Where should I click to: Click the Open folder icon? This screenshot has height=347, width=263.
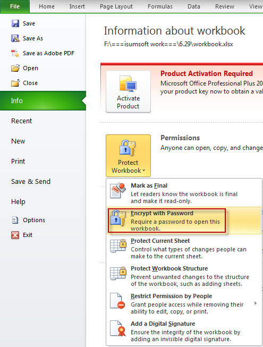[x=15, y=68]
